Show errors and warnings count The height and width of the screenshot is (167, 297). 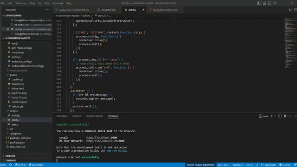(x=20, y=165)
